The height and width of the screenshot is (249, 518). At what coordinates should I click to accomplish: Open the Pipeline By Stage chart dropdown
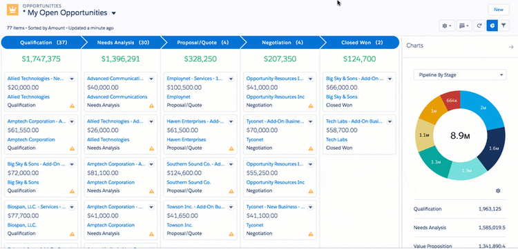coord(460,75)
